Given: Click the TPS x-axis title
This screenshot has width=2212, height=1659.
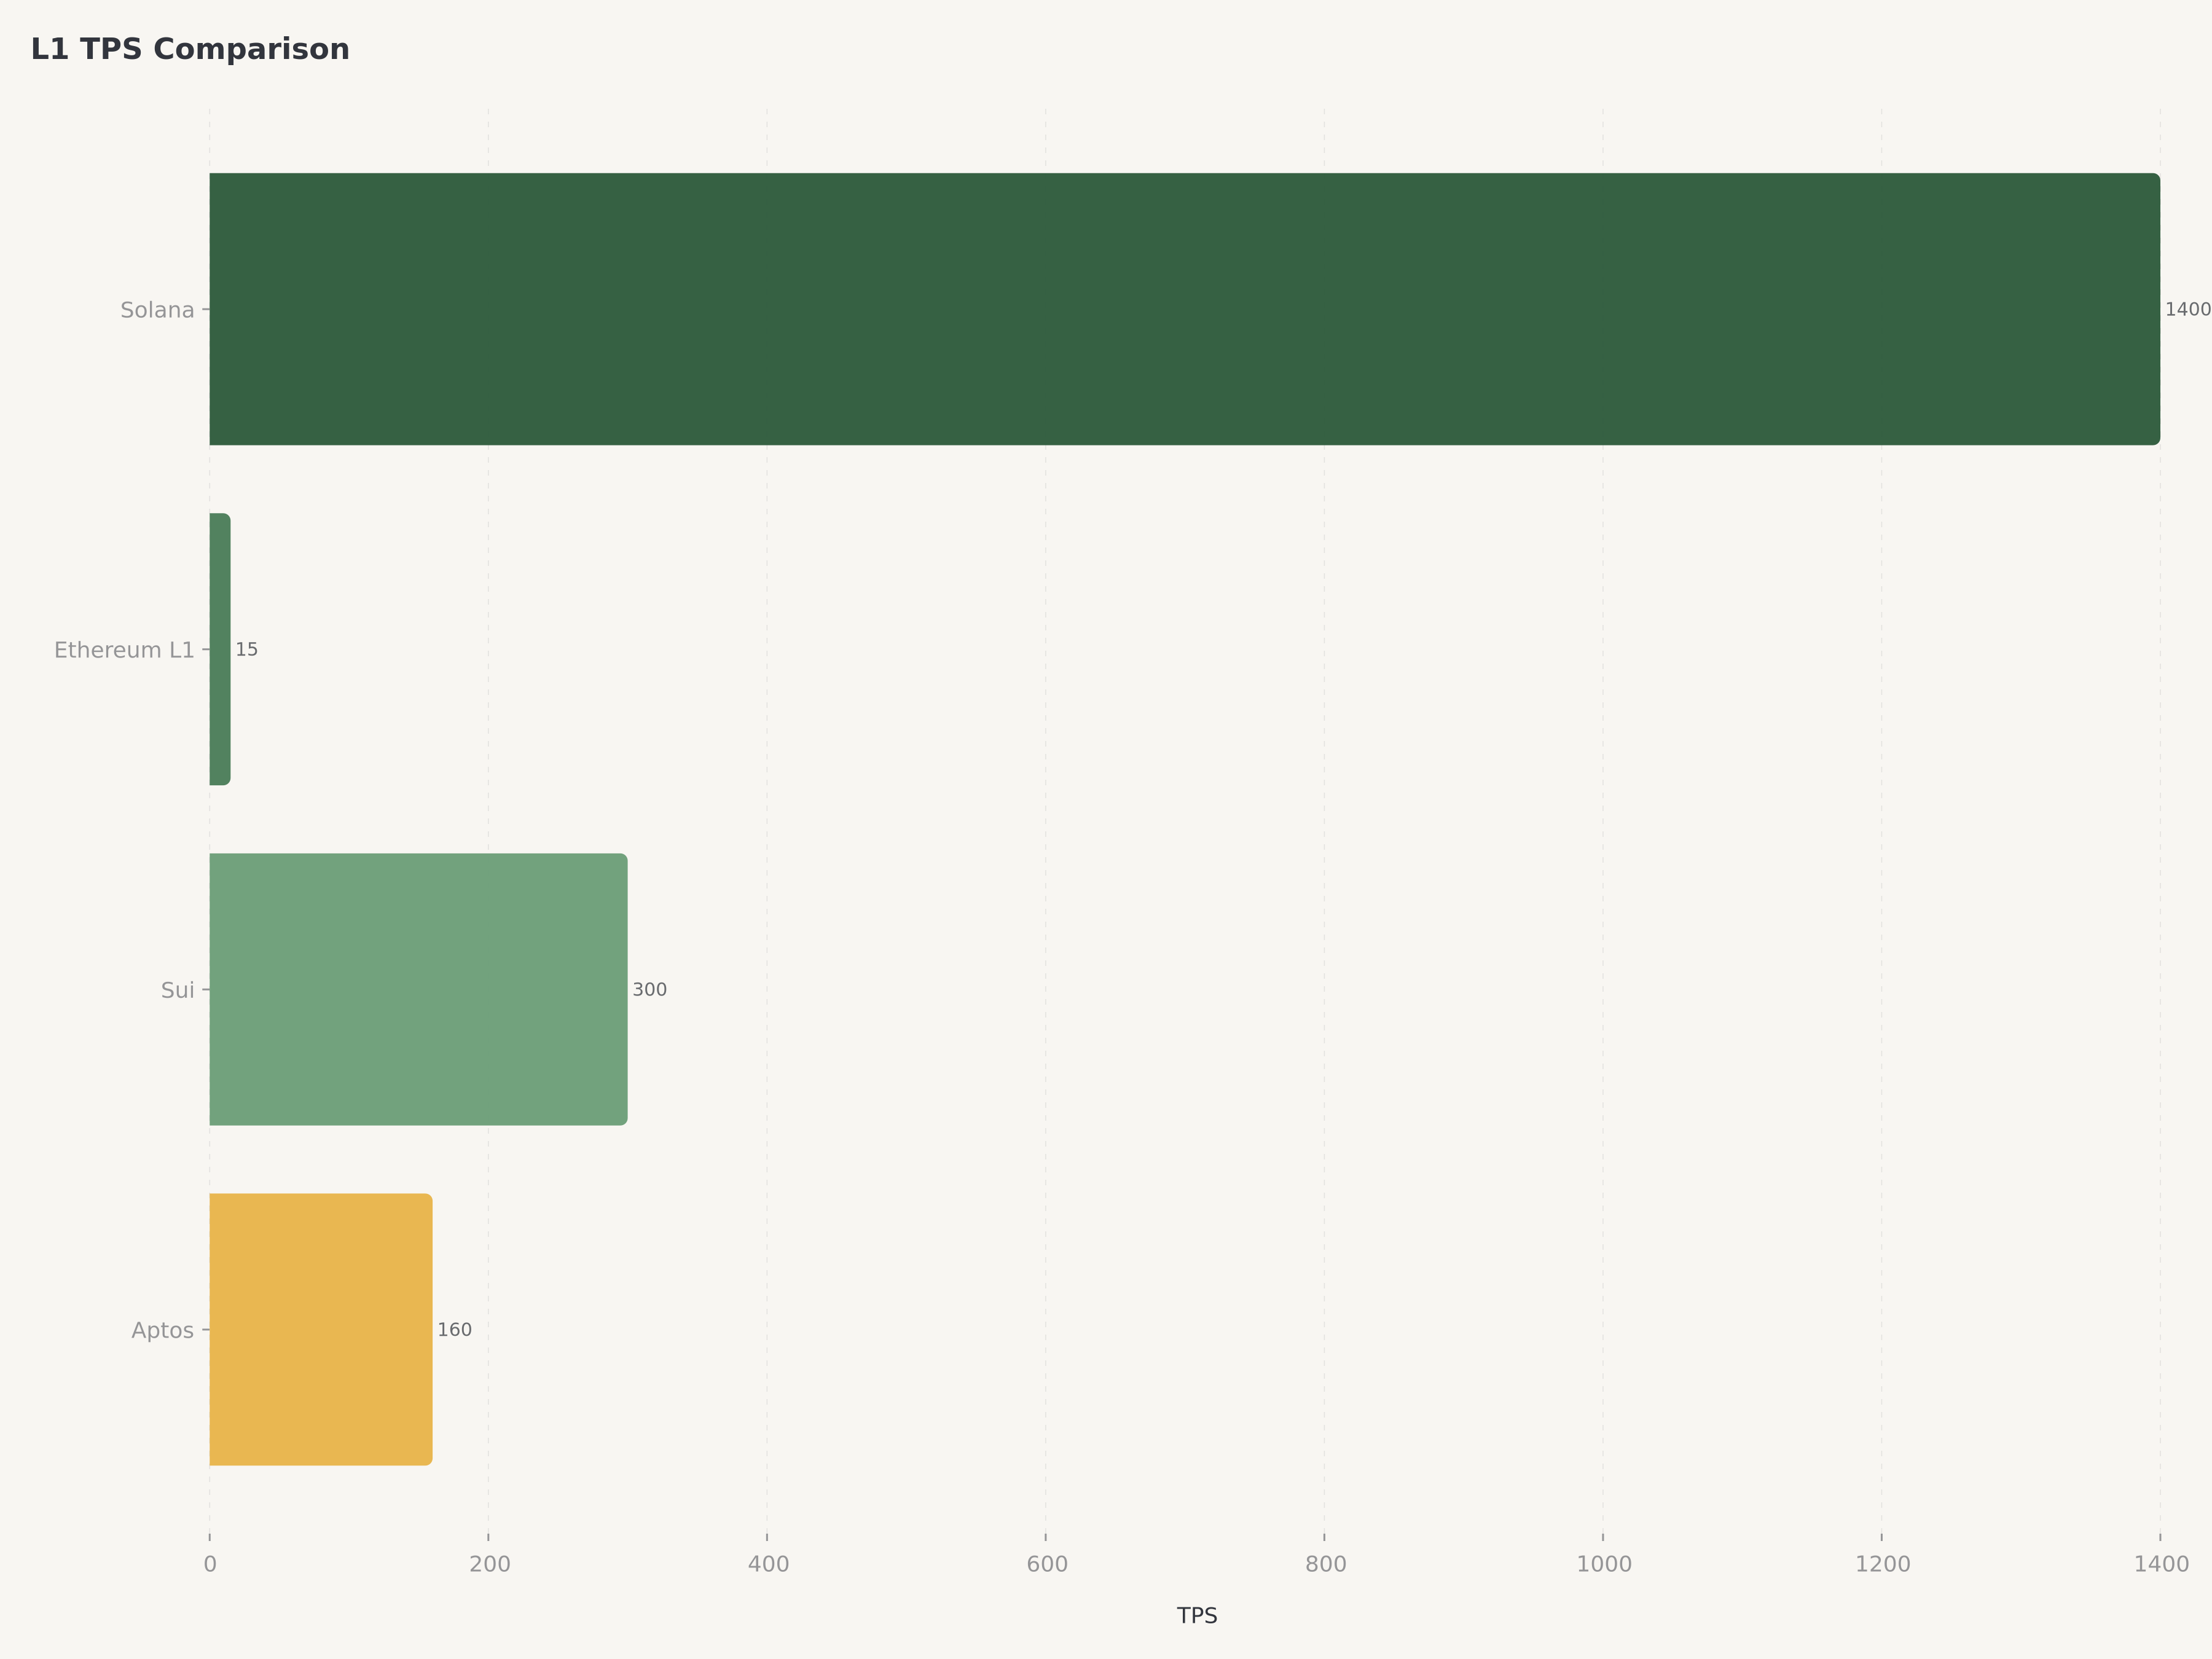Looking at the screenshot, I should pos(1197,1616).
